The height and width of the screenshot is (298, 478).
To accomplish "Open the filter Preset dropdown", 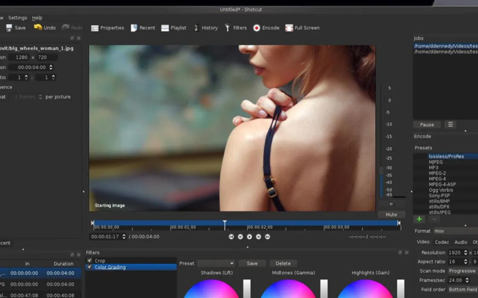I will 216,264.
